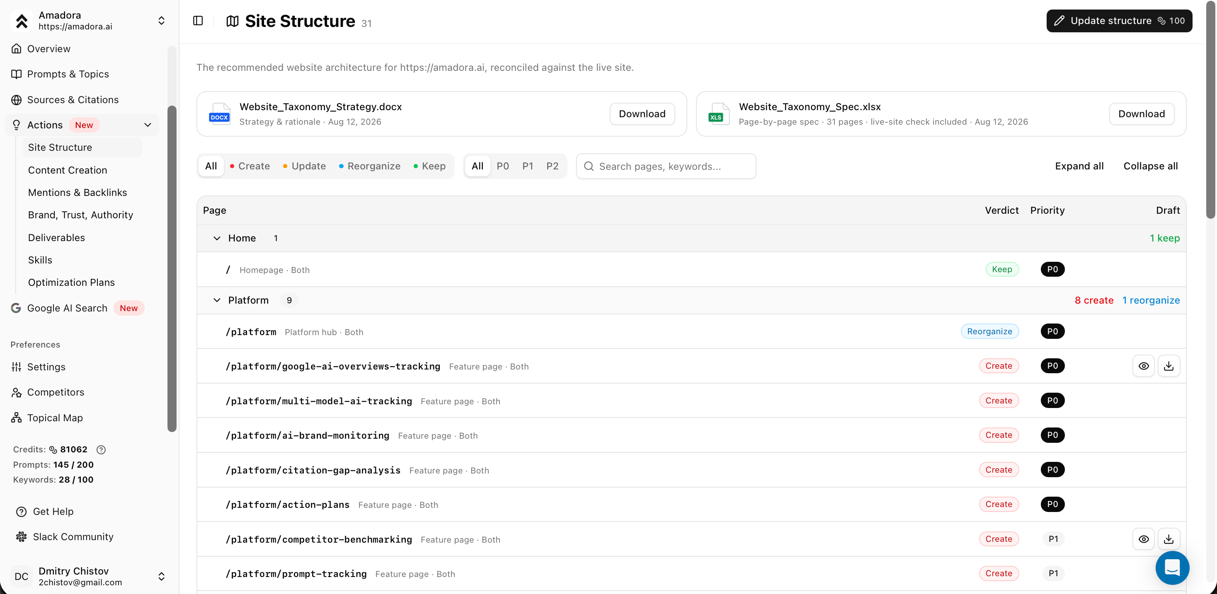Click the Competitors people icon
The width and height of the screenshot is (1217, 594).
(x=17, y=392)
